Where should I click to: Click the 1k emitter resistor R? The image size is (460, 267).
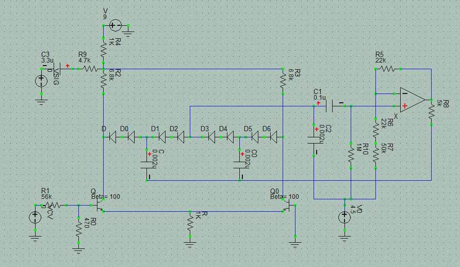[190, 224]
